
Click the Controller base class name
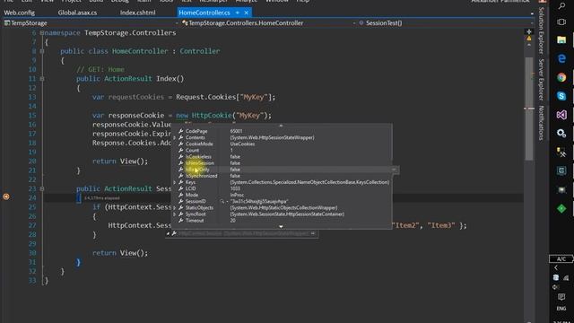pos(200,51)
